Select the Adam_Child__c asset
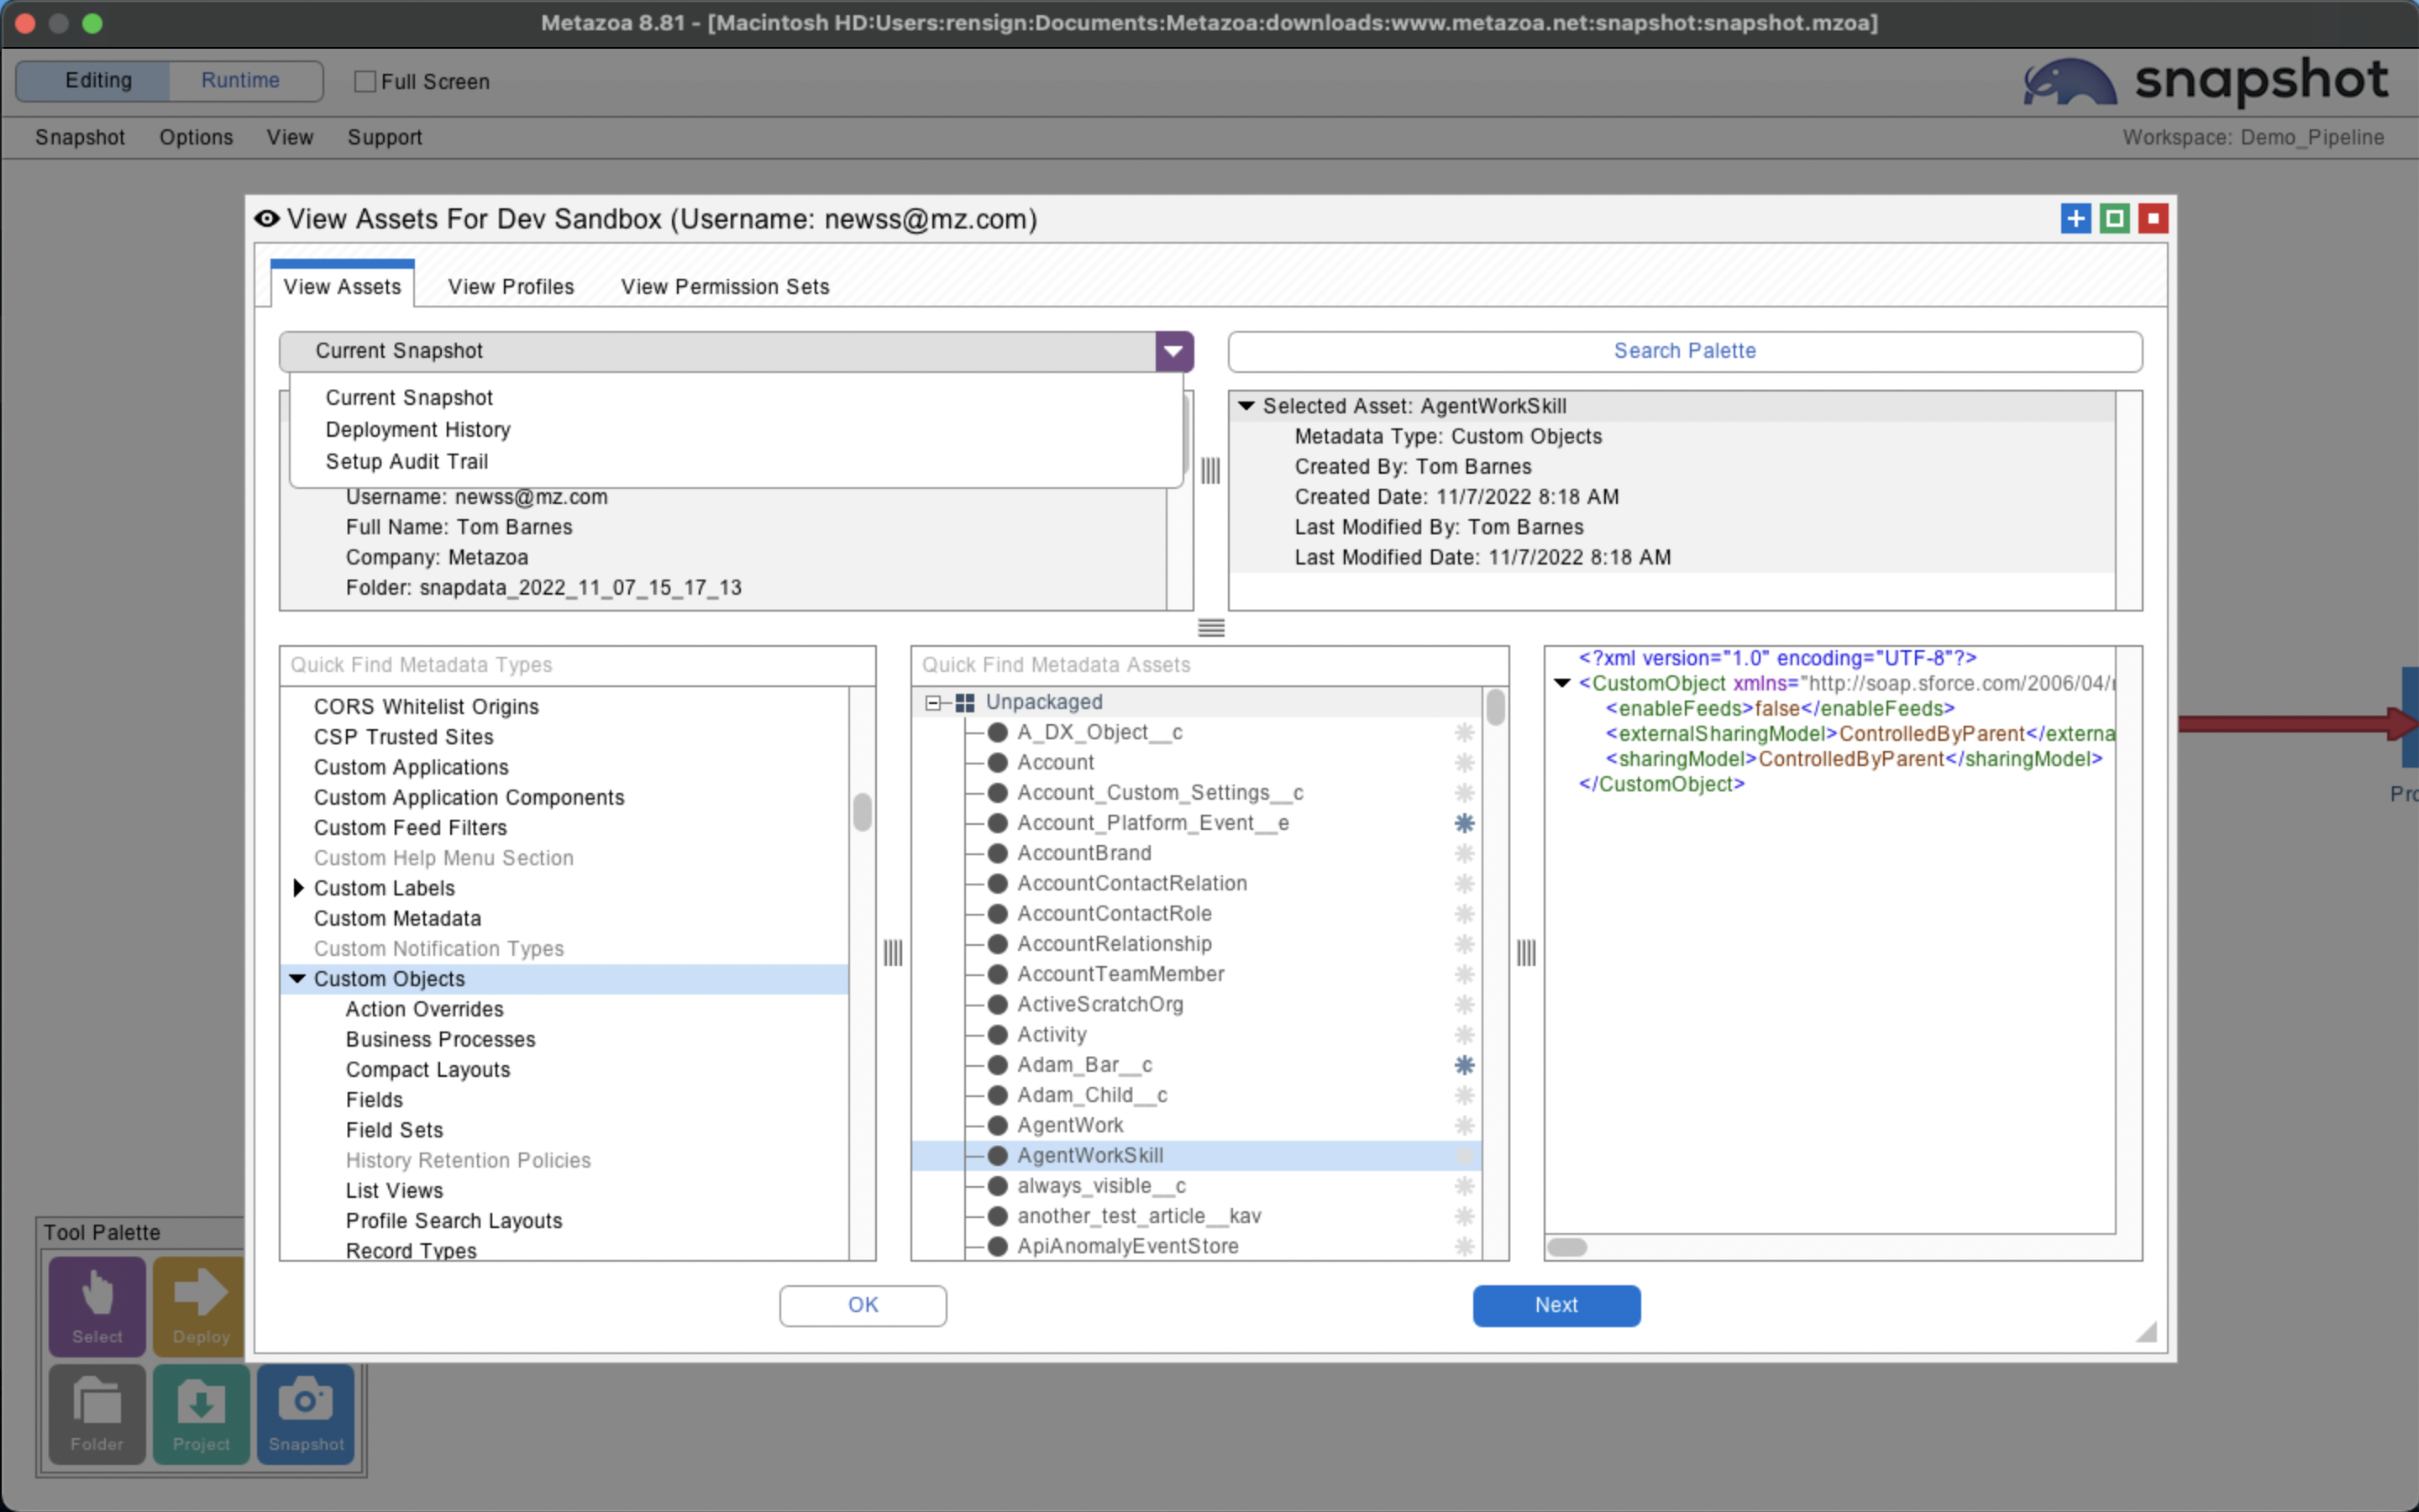Screen dimensions: 2419x1512 (1092, 1095)
